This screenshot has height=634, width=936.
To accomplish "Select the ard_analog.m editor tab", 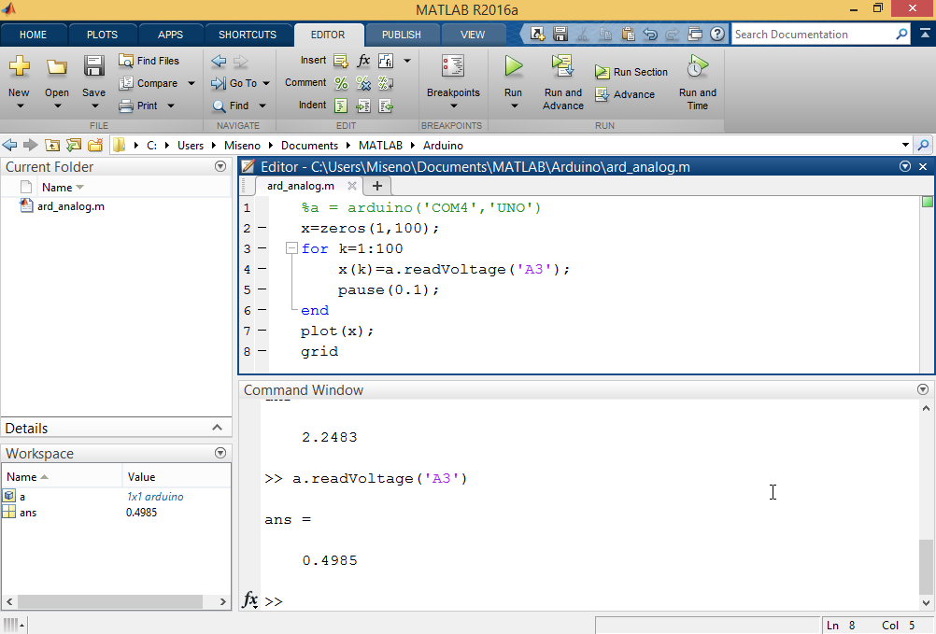I will pyautogui.click(x=300, y=186).
